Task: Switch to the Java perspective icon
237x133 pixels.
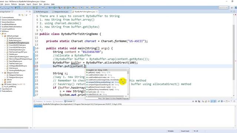Action: tap(236, 7)
